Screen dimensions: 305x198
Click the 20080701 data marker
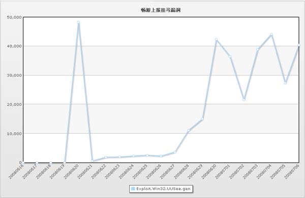pos(230,57)
